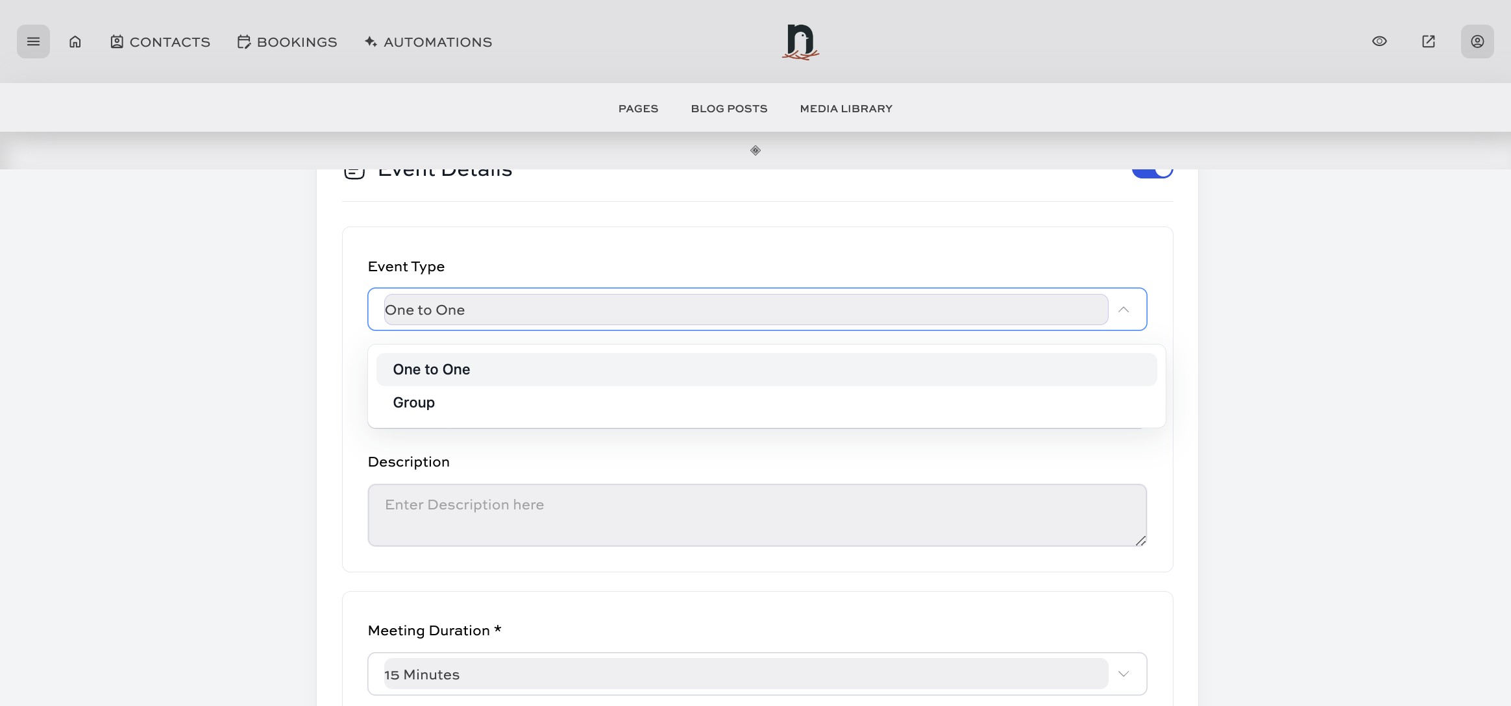
Task: Click the Description text area
Action: point(756,515)
